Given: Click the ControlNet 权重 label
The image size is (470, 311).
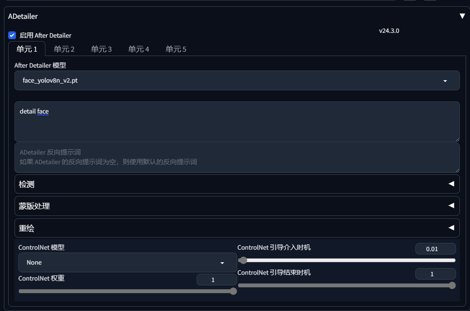Looking at the screenshot, I should pos(42,278).
